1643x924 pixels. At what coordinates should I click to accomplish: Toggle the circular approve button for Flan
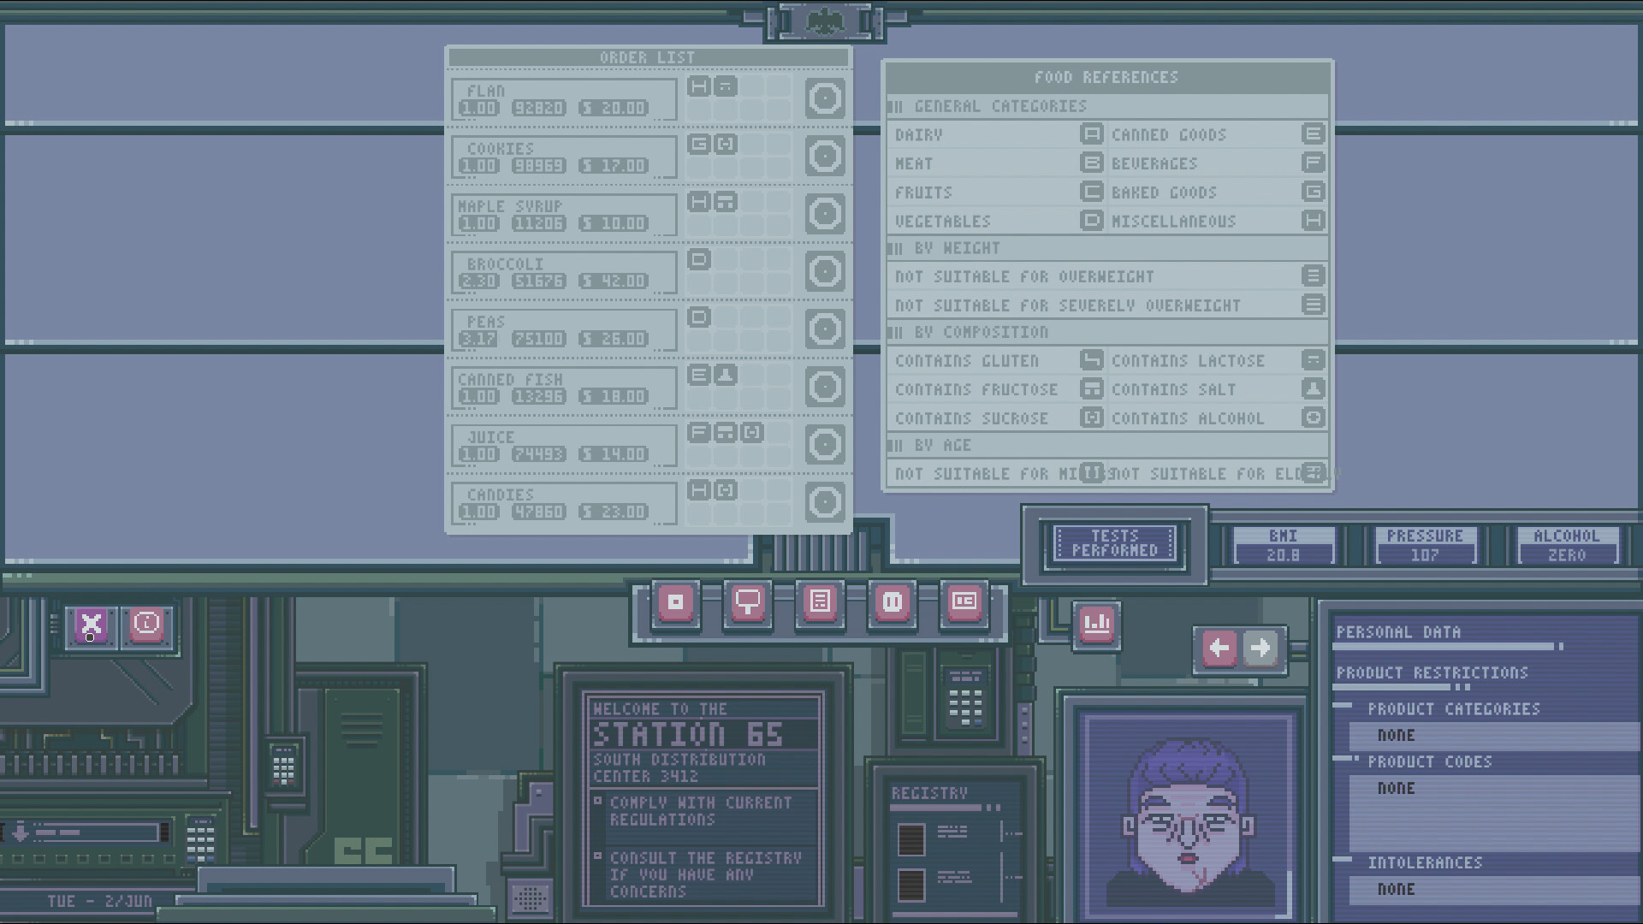(825, 99)
